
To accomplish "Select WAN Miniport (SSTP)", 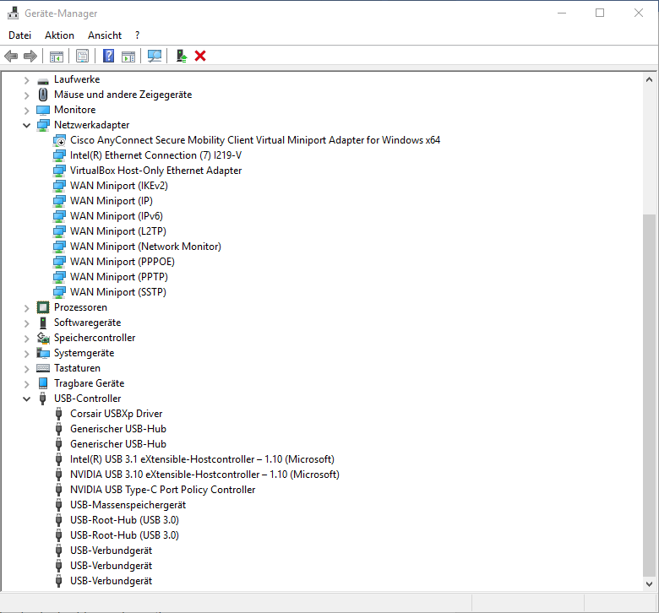I will click(x=118, y=292).
